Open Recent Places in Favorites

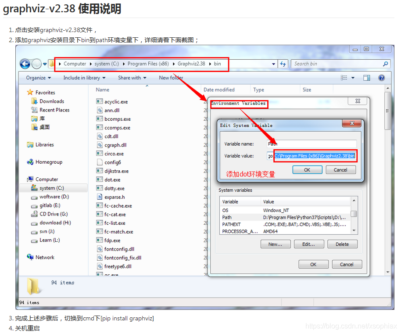click(x=50, y=110)
